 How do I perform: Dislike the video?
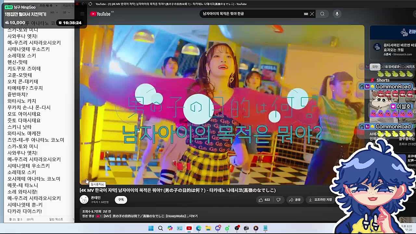pyautogui.click(x=279, y=200)
